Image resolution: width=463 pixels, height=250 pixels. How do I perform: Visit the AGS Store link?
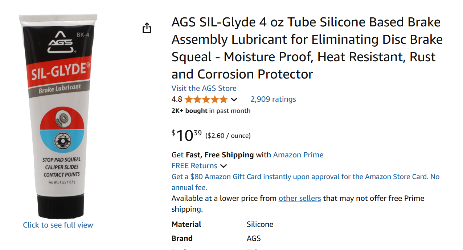(204, 88)
